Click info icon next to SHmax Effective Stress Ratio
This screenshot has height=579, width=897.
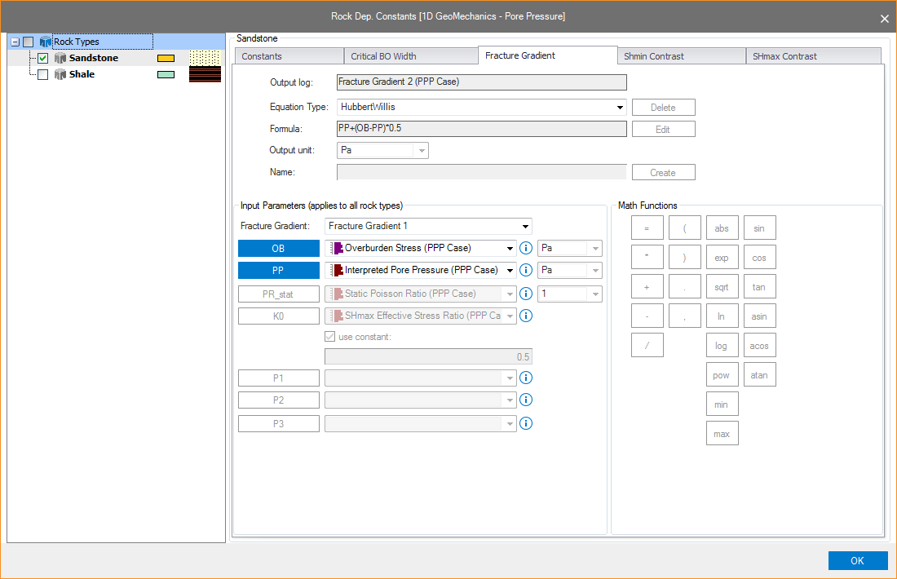(x=526, y=316)
